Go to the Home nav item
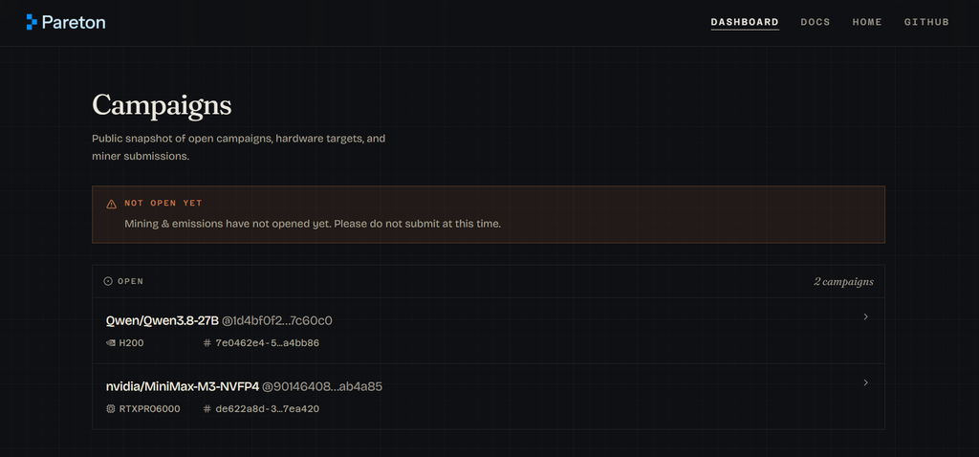The width and height of the screenshot is (979, 457). tap(867, 22)
